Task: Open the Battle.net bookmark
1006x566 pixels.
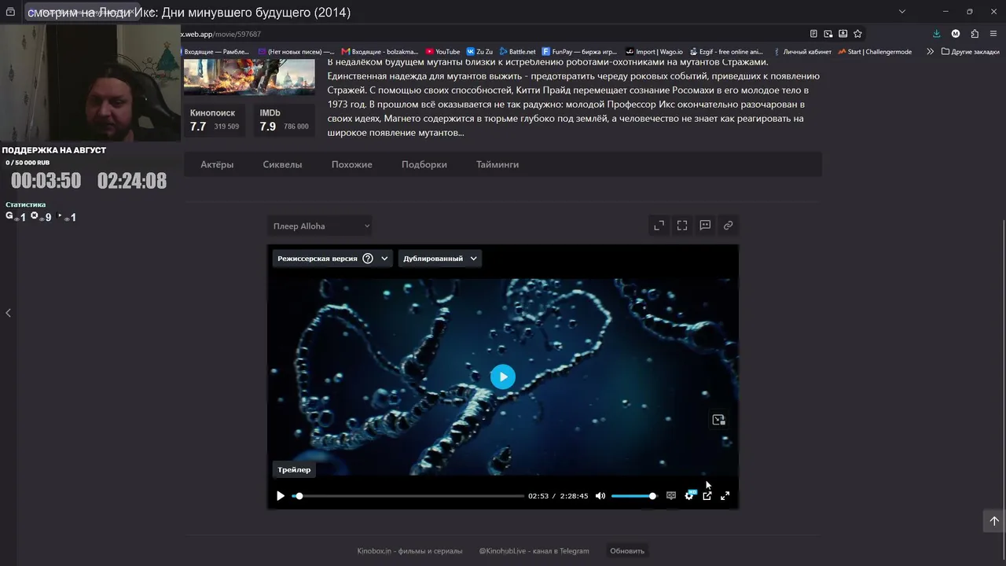Action: click(x=518, y=52)
